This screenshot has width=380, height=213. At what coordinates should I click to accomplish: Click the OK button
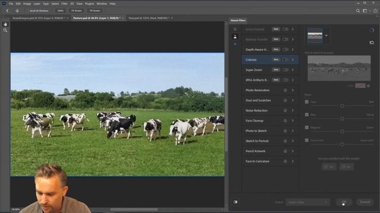[x=344, y=202]
